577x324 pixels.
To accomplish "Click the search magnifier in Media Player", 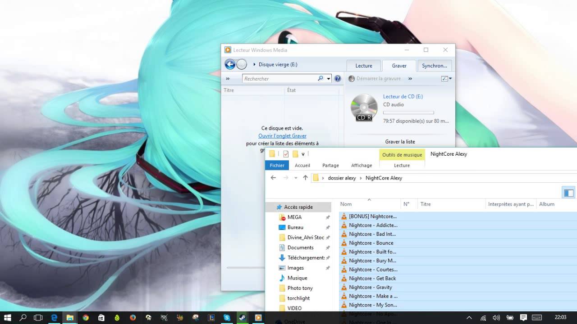I will 321,78.
